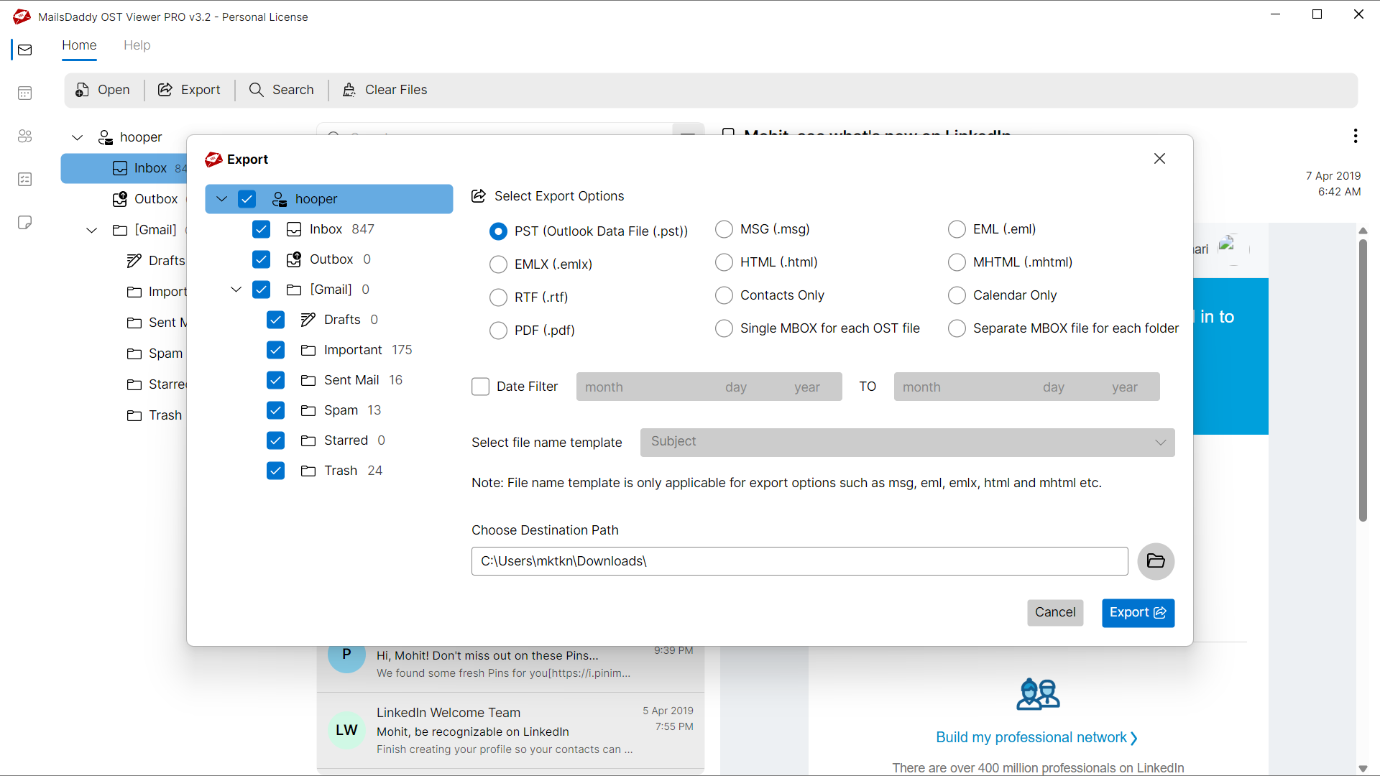Screen dimensions: 1380x776
Task: Click the preview pane vertical scrollbar
Action: tap(1363, 381)
